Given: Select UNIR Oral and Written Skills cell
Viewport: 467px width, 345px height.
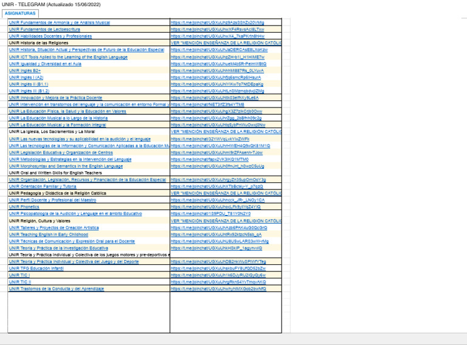Looking at the screenshot, I should click(x=89, y=173).
